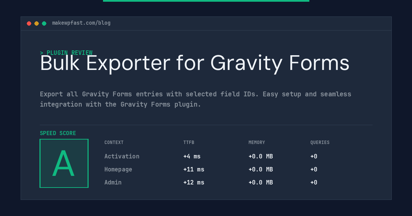The width and height of the screenshot is (412, 216).
Task: Click the +4 ms TTFB value
Action: coord(192,156)
